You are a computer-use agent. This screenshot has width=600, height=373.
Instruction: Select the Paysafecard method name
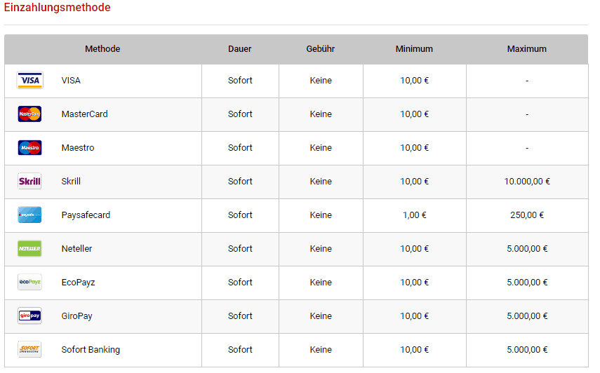[x=86, y=215]
